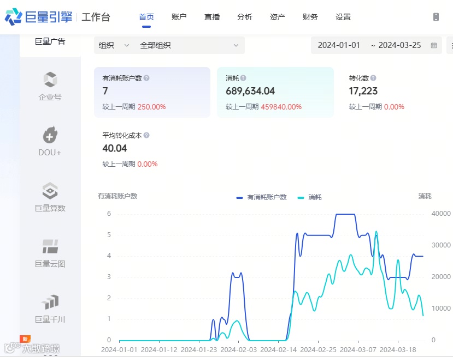Click the 459840.00% period change text
Image resolution: width=453 pixels, height=357 pixels.
(281, 107)
